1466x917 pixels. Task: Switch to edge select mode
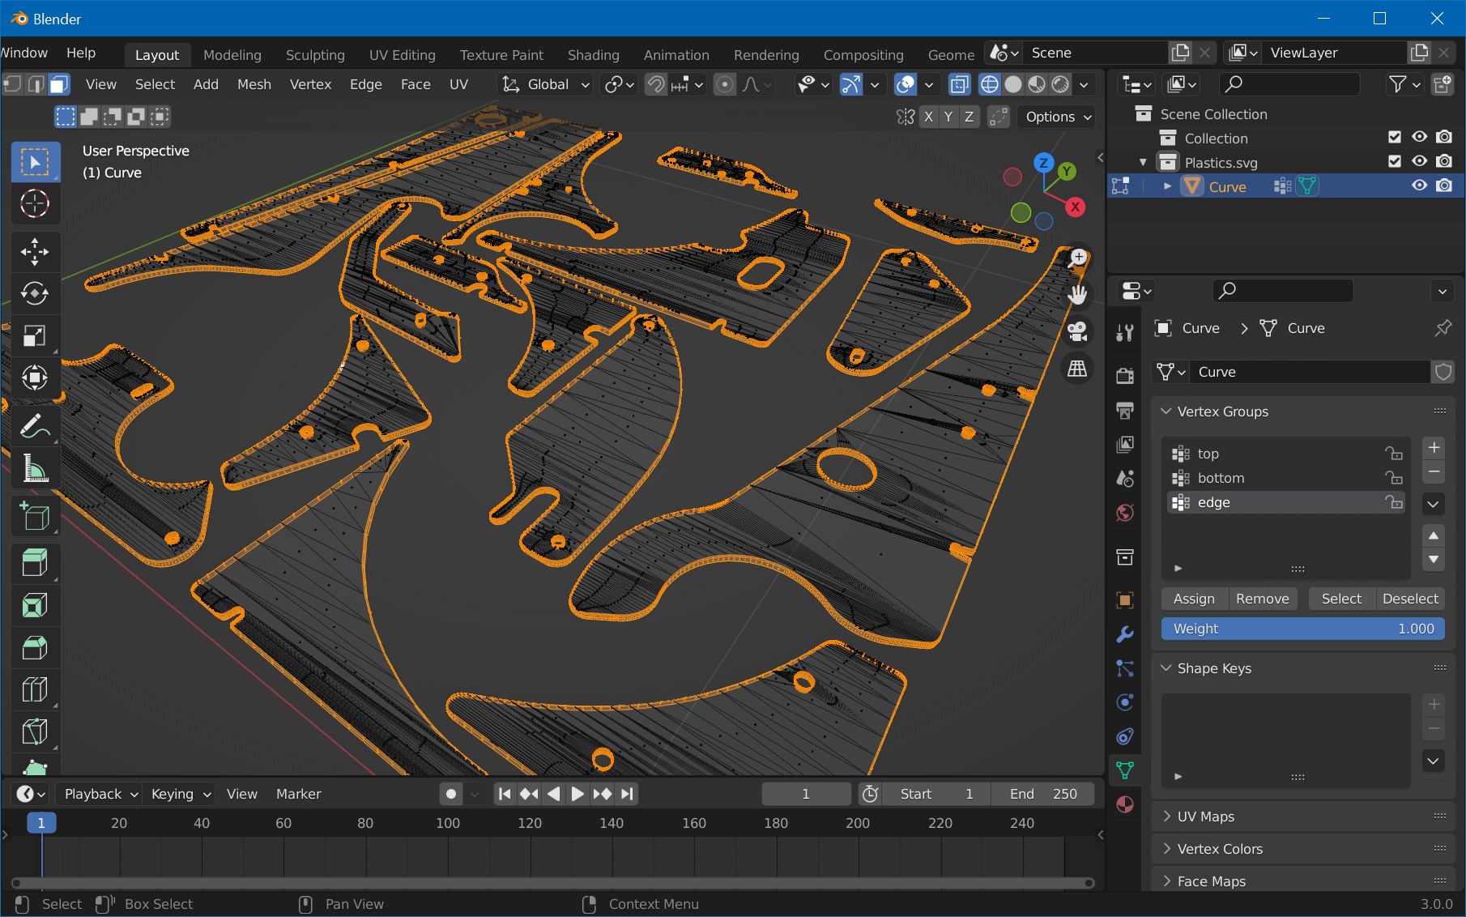point(36,84)
